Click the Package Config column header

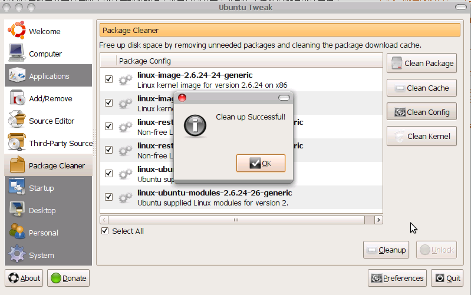249,61
